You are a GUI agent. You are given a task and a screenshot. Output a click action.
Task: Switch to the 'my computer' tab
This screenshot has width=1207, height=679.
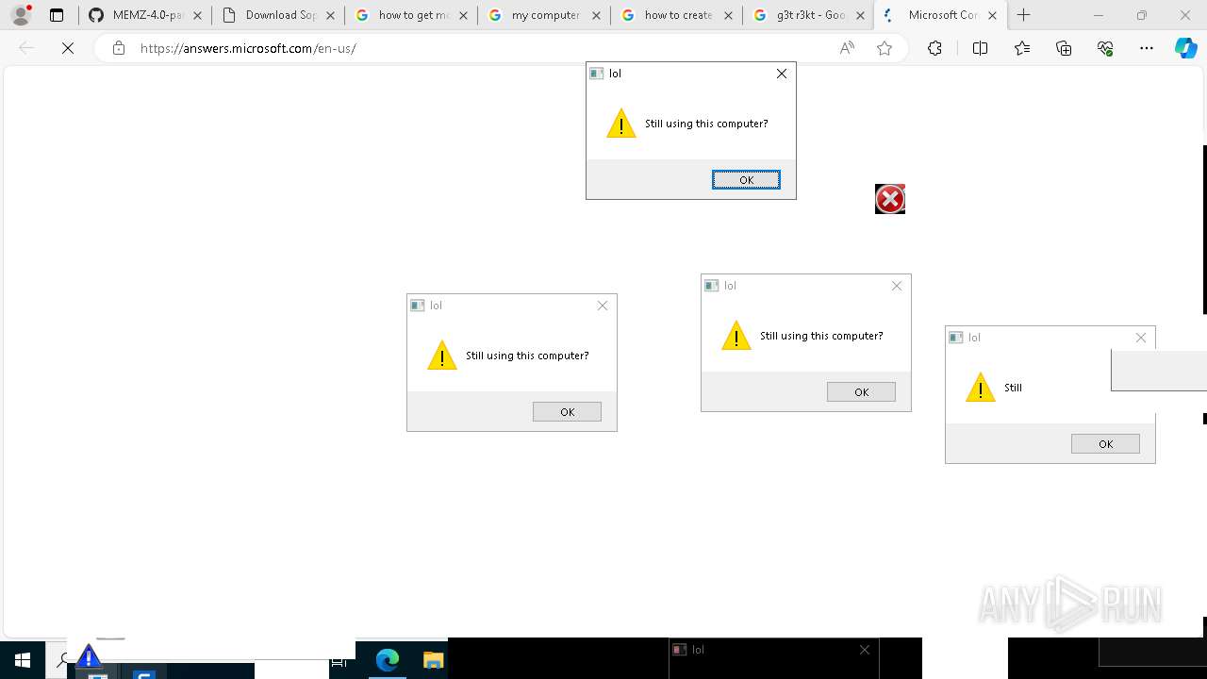tap(543, 15)
